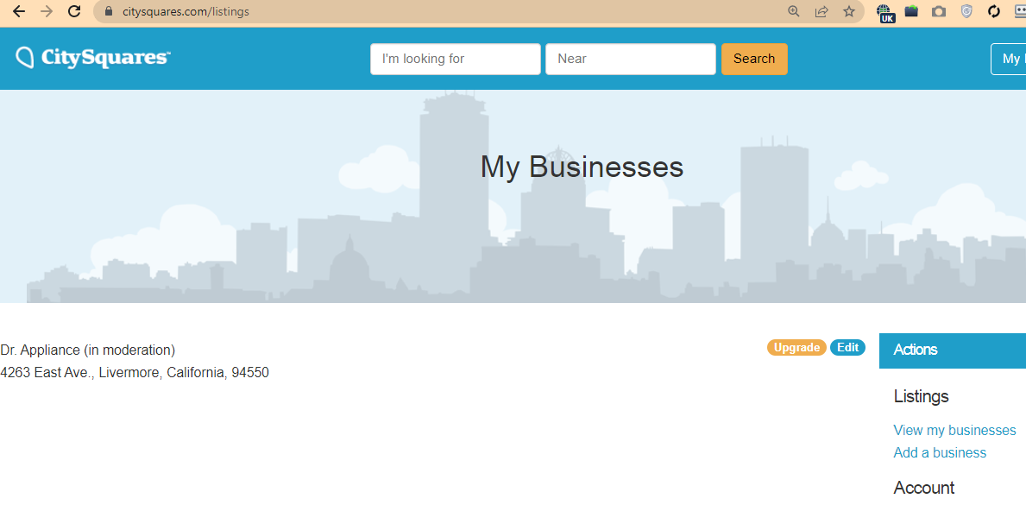This screenshot has width=1026, height=505.
Task: Click the "Account" sidebar heading
Action: pyautogui.click(x=924, y=488)
